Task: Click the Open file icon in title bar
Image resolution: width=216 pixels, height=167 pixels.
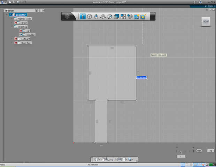Action: (x=14, y=2)
